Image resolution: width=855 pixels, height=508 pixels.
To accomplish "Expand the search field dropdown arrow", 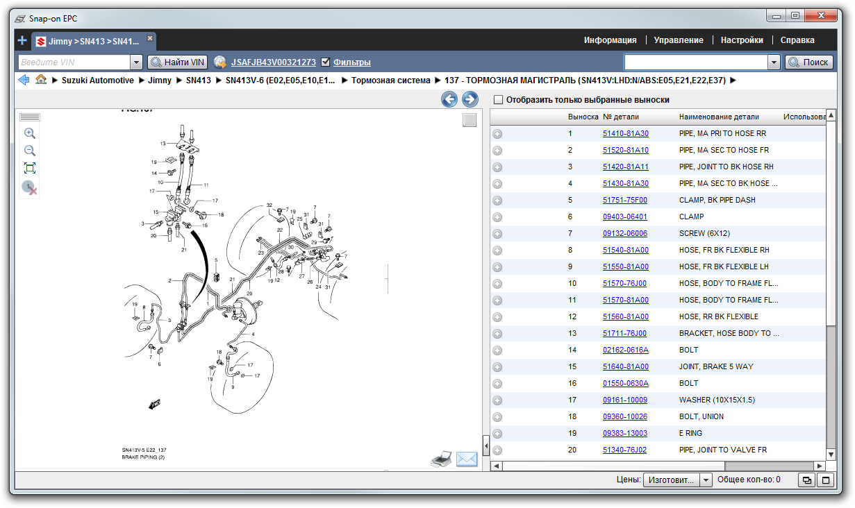I will (774, 62).
